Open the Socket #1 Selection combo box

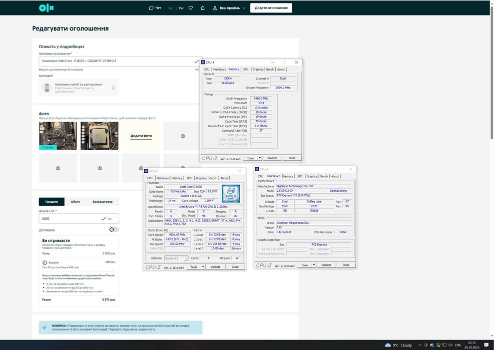pos(176,258)
